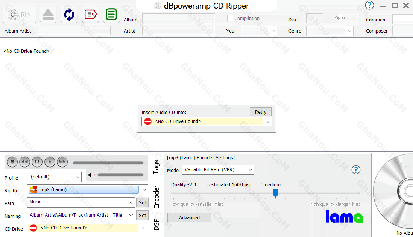Stop playback with the stop button
This screenshot has height=237, width=413.
click(12, 162)
